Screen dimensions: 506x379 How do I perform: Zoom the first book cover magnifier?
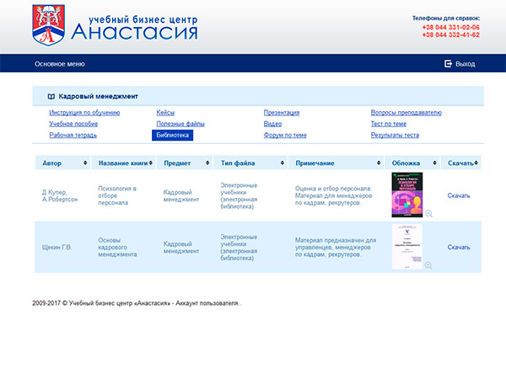[428, 214]
